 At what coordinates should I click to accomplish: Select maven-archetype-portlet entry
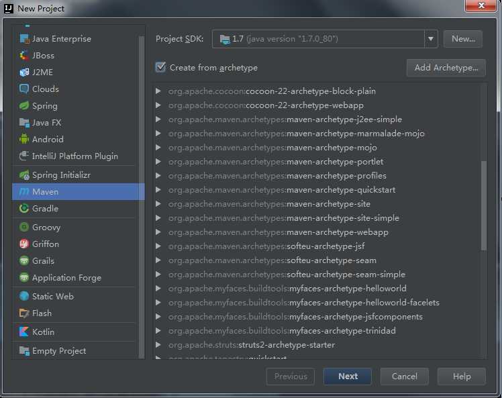(x=276, y=162)
